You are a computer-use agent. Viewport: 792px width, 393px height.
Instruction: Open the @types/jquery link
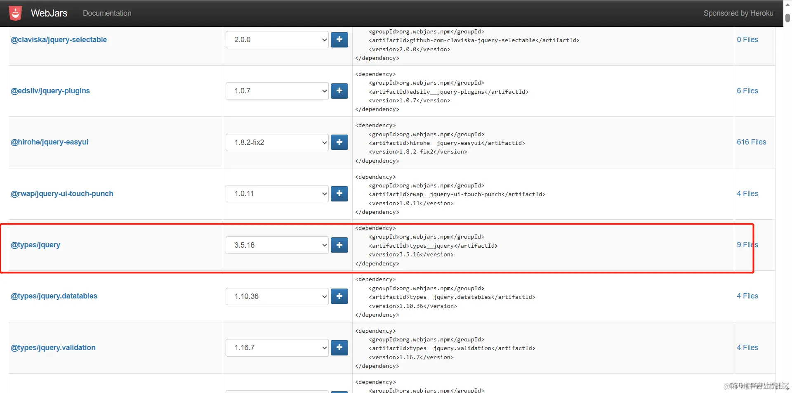[x=35, y=245]
